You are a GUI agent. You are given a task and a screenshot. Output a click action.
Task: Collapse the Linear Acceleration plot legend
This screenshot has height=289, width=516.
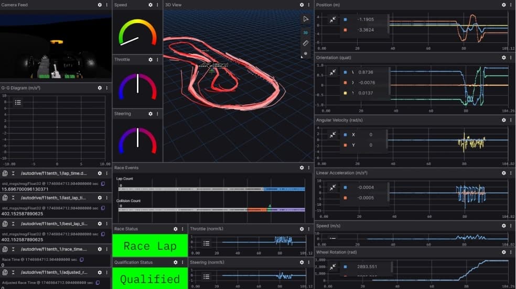pyautogui.click(x=332, y=187)
